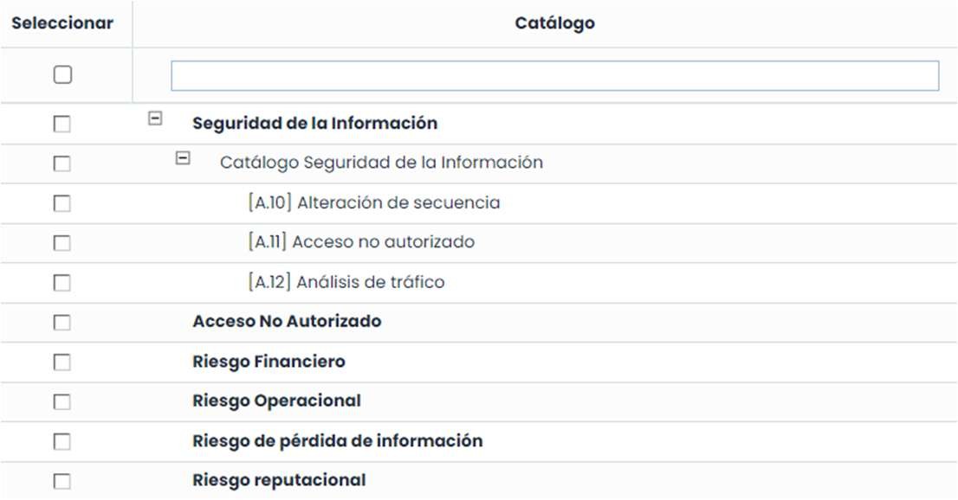Tick the [A.12] Análisis de tráfico checkbox
Image resolution: width=958 pixels, height=500 pixels.
tap(62, 283)
